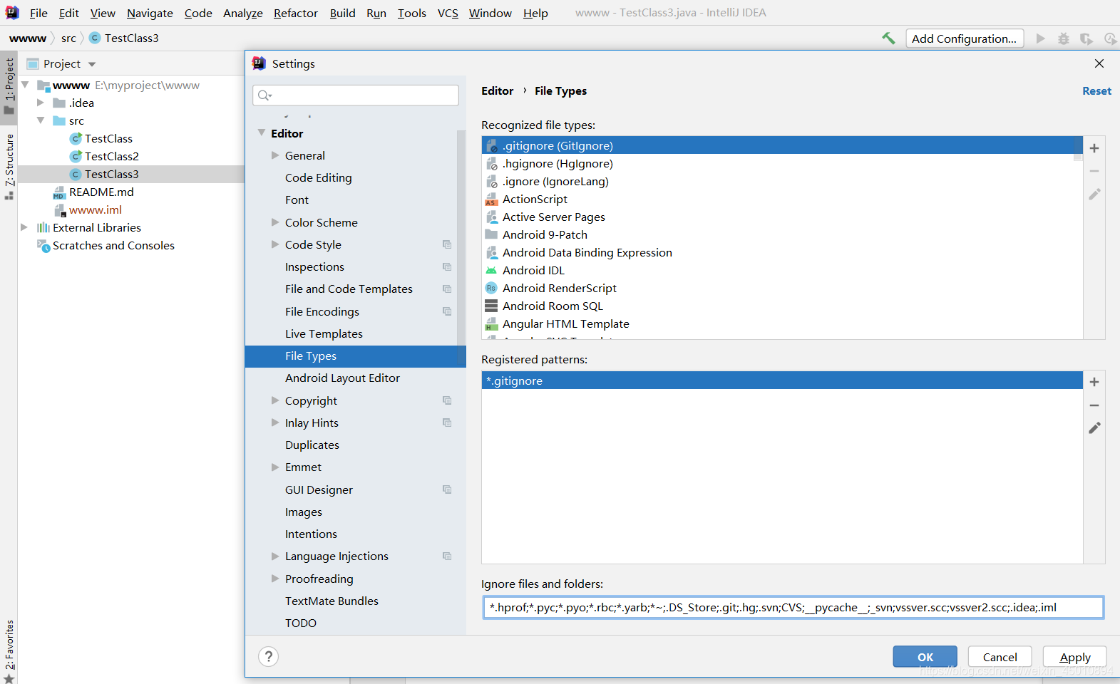The width and height of the screenshot is (1120, 684).
Task: Click the Android RenderScript file type icon
Action: point(491,288)
